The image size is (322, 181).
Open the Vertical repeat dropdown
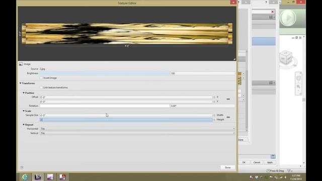point(137,133)
